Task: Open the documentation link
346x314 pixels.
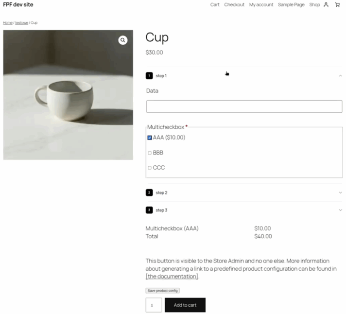Action: (x=172, y=277)
